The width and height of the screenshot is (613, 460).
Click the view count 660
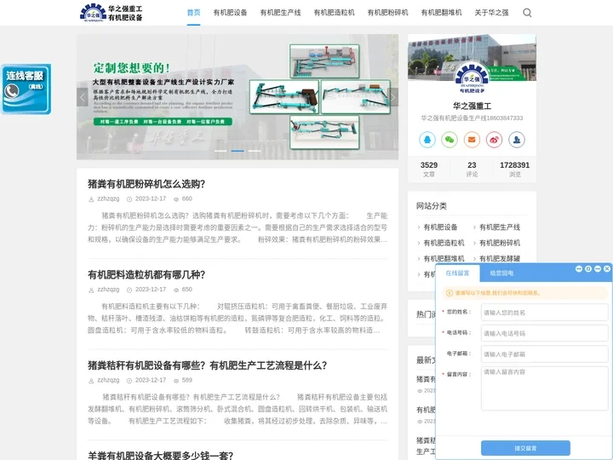[186, 198]
